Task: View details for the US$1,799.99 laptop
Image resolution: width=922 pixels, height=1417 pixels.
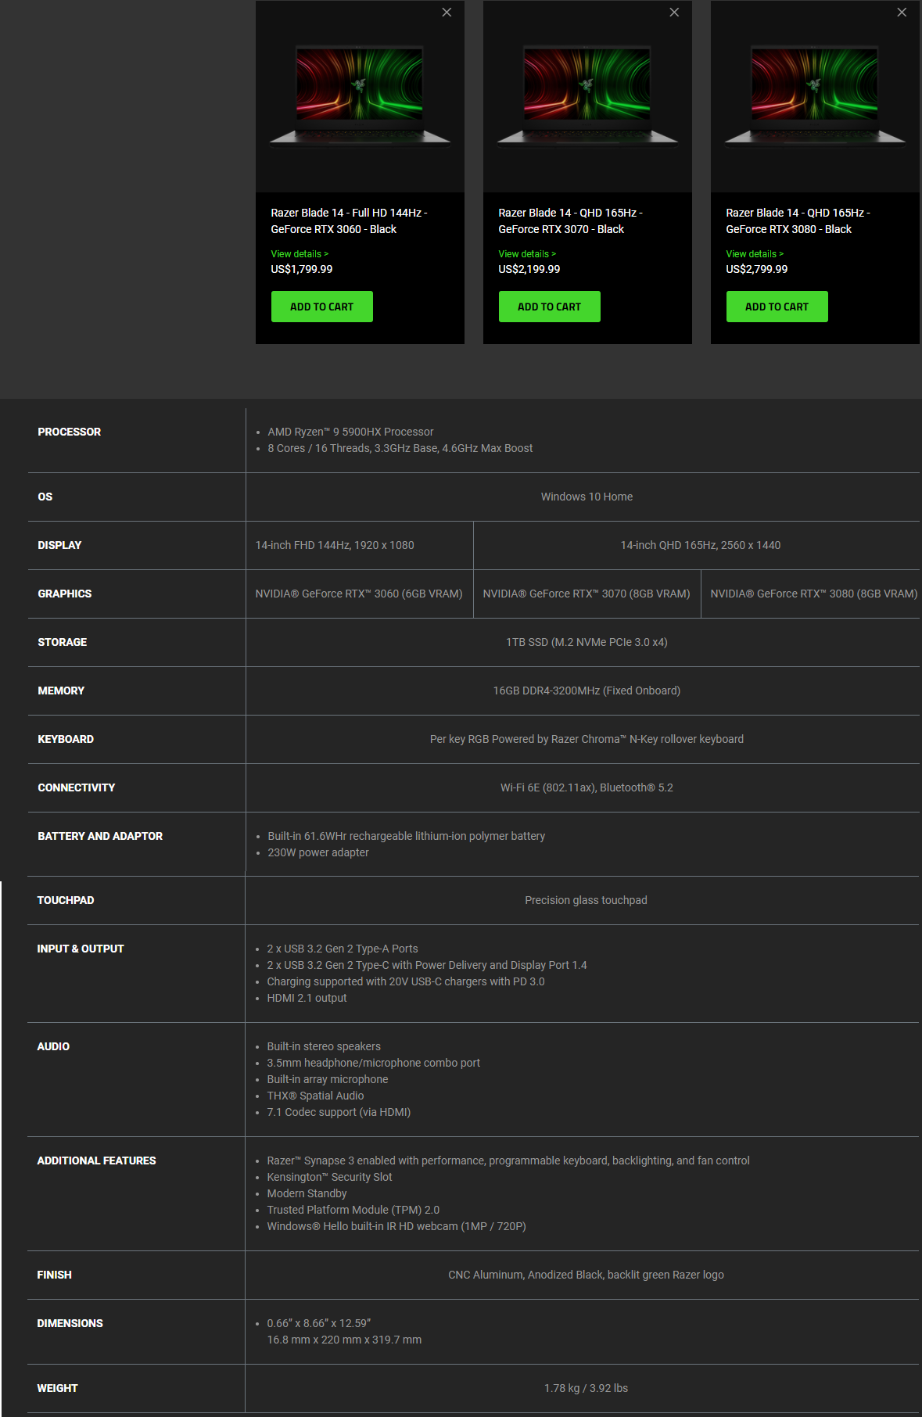Action: point(300,254)
